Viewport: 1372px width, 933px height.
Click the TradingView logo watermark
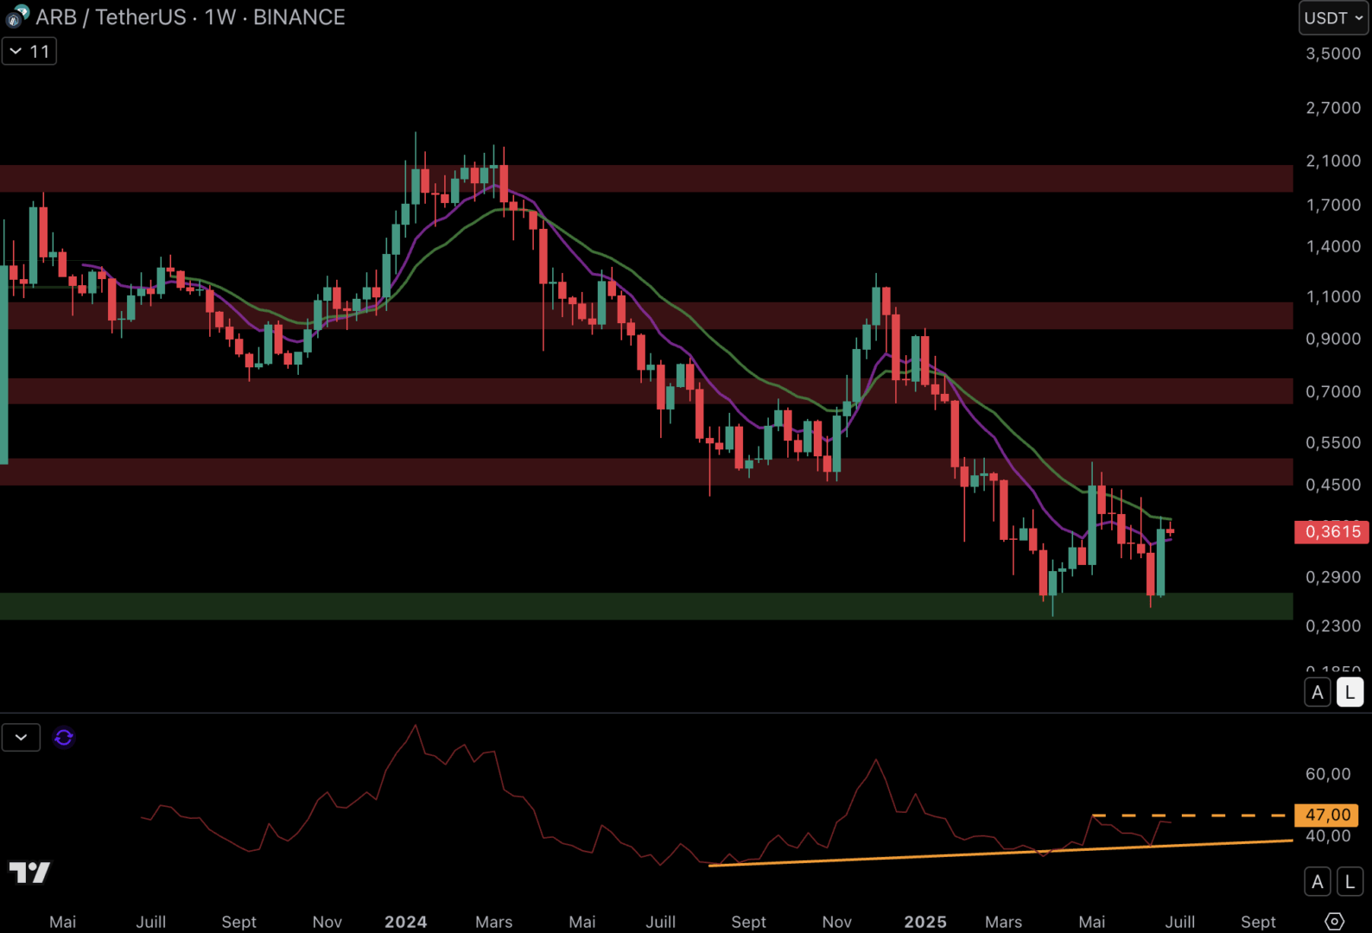[29, 873]
